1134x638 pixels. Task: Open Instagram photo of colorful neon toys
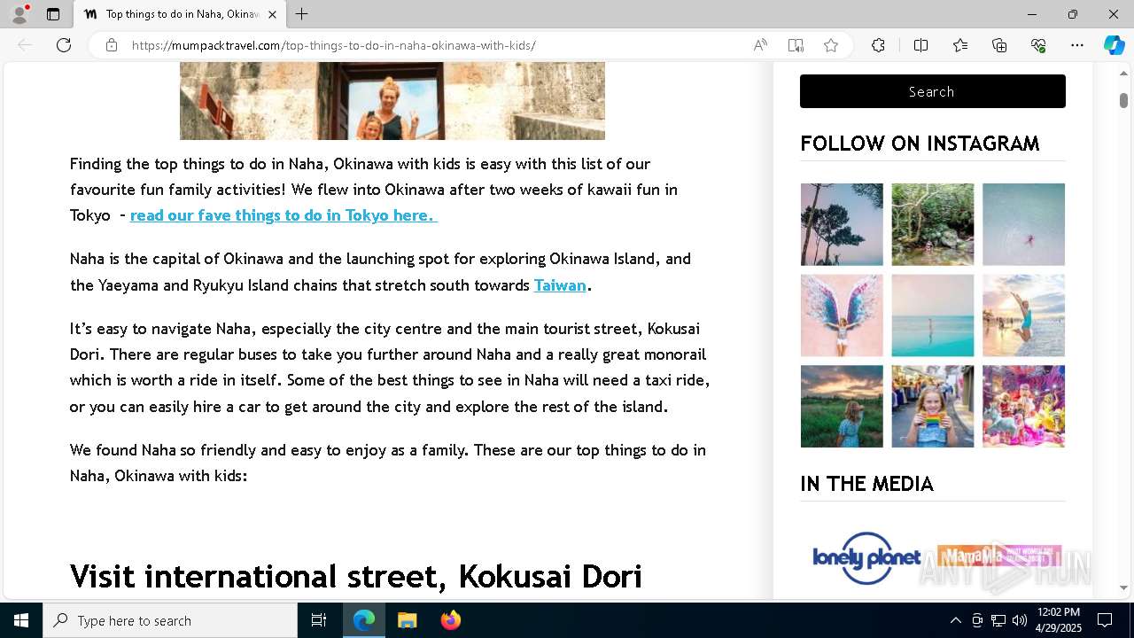1023,406
